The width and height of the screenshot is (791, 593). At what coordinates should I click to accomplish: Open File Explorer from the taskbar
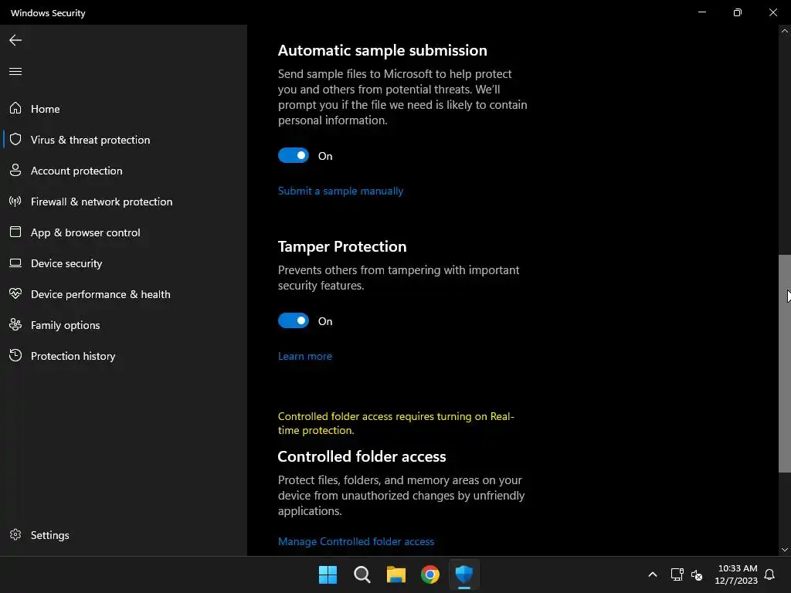[396, 574]
